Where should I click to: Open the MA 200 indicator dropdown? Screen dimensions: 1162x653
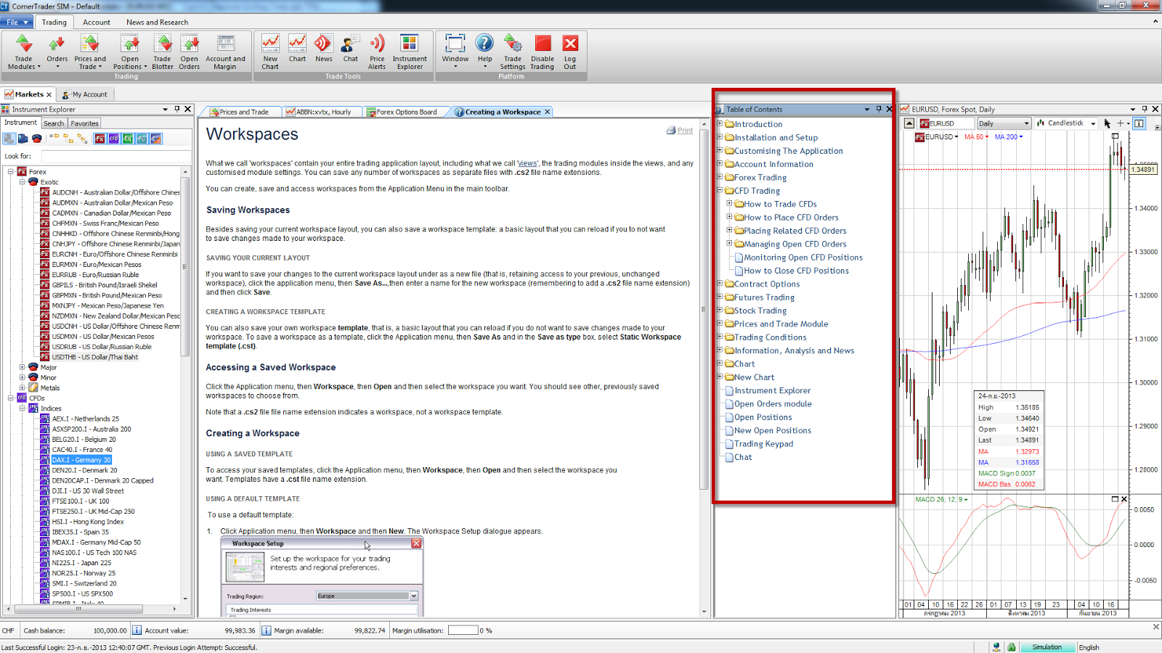1009,137
